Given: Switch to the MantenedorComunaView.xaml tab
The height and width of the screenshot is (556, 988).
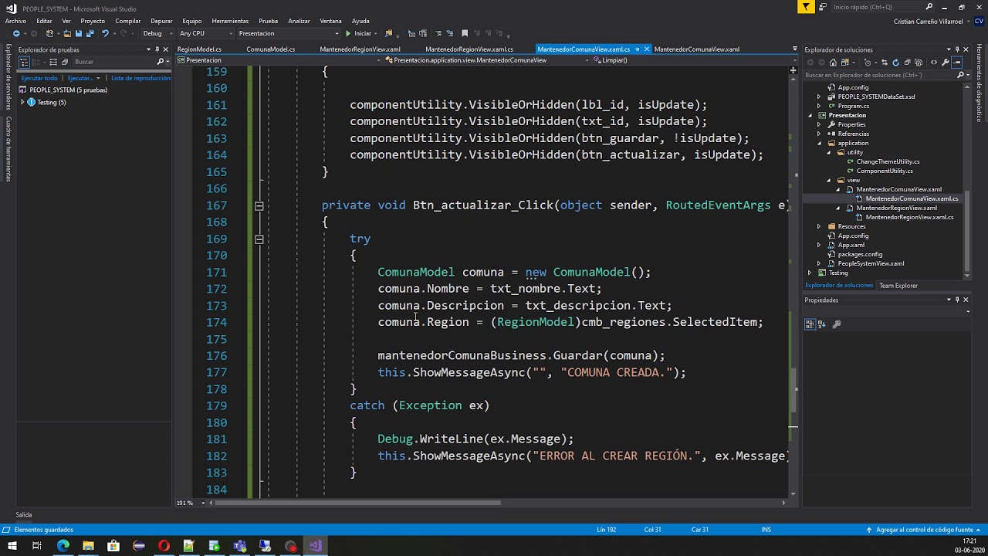Looking at the screenshot, I should coord(696,49).
